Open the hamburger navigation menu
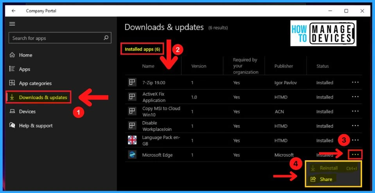The height and width of the screenshot is (193, 375). (12, 24)
